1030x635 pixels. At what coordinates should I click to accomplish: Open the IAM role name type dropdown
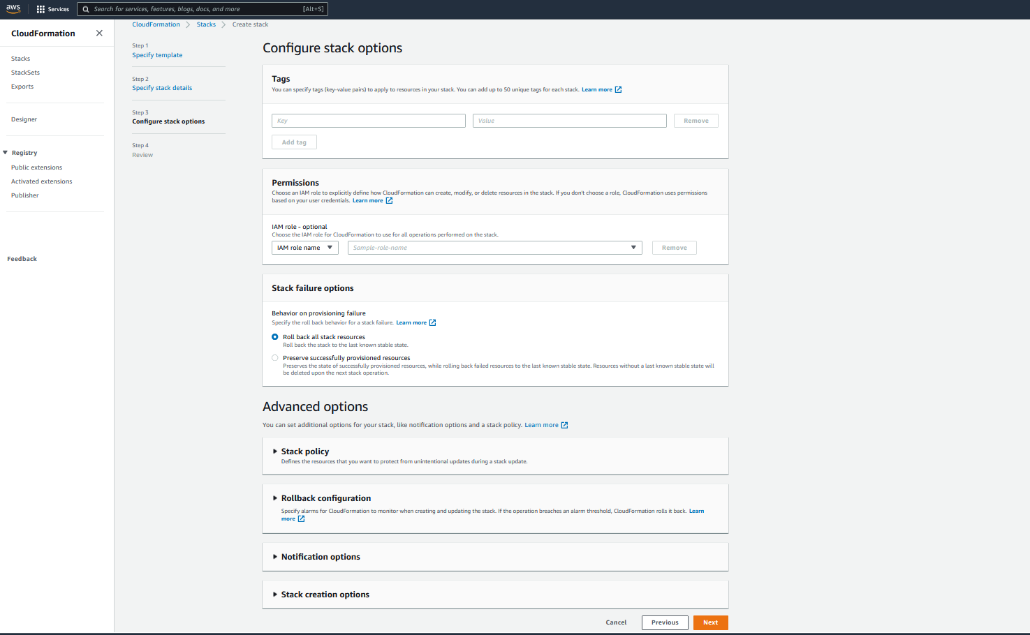click(x=305, y=248)
